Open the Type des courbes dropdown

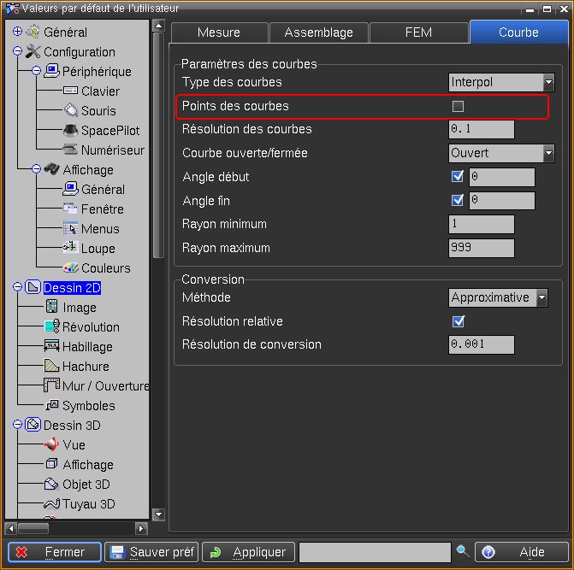[x=547, y=83]
